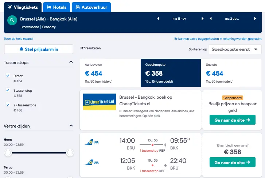Click the right handle of Heen time slider
Viewport: 265px width, 178px height.
point(70,153)
